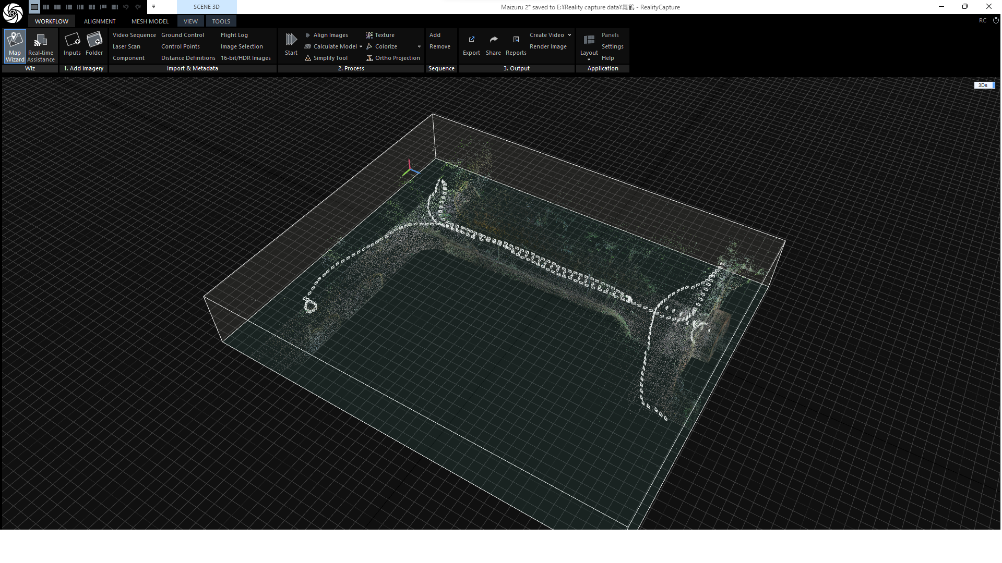Open the Help entry in Application group
This screenshot has width=1002, height=563.
click(607, 58)
